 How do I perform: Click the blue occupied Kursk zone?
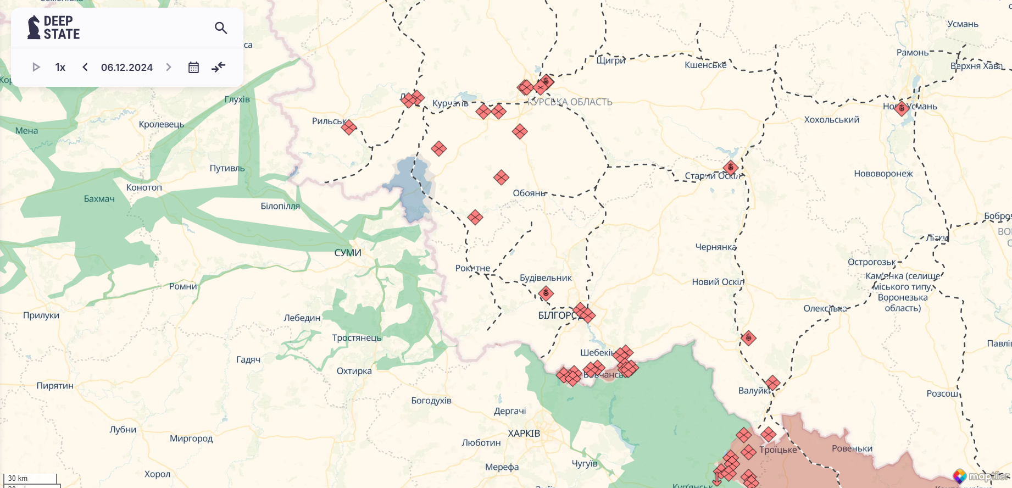coord(411,190)
